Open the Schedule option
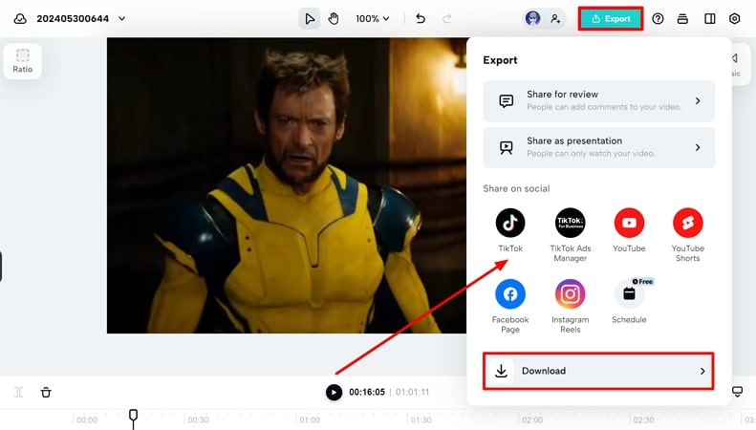This screenshot has width=756, height=430. click(x=629, y=294)
